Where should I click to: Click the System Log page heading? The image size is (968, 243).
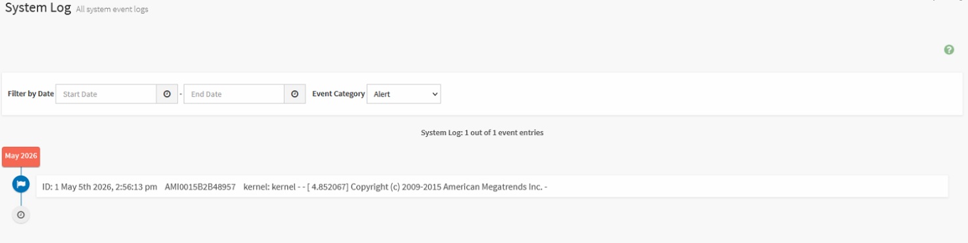(x=38, y=8)
